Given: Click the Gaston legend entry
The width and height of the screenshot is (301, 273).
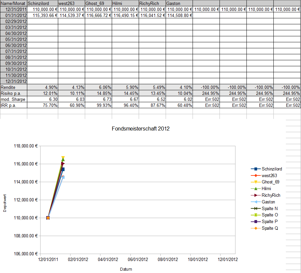Looking at the screenshot, I should pos(263,202).
